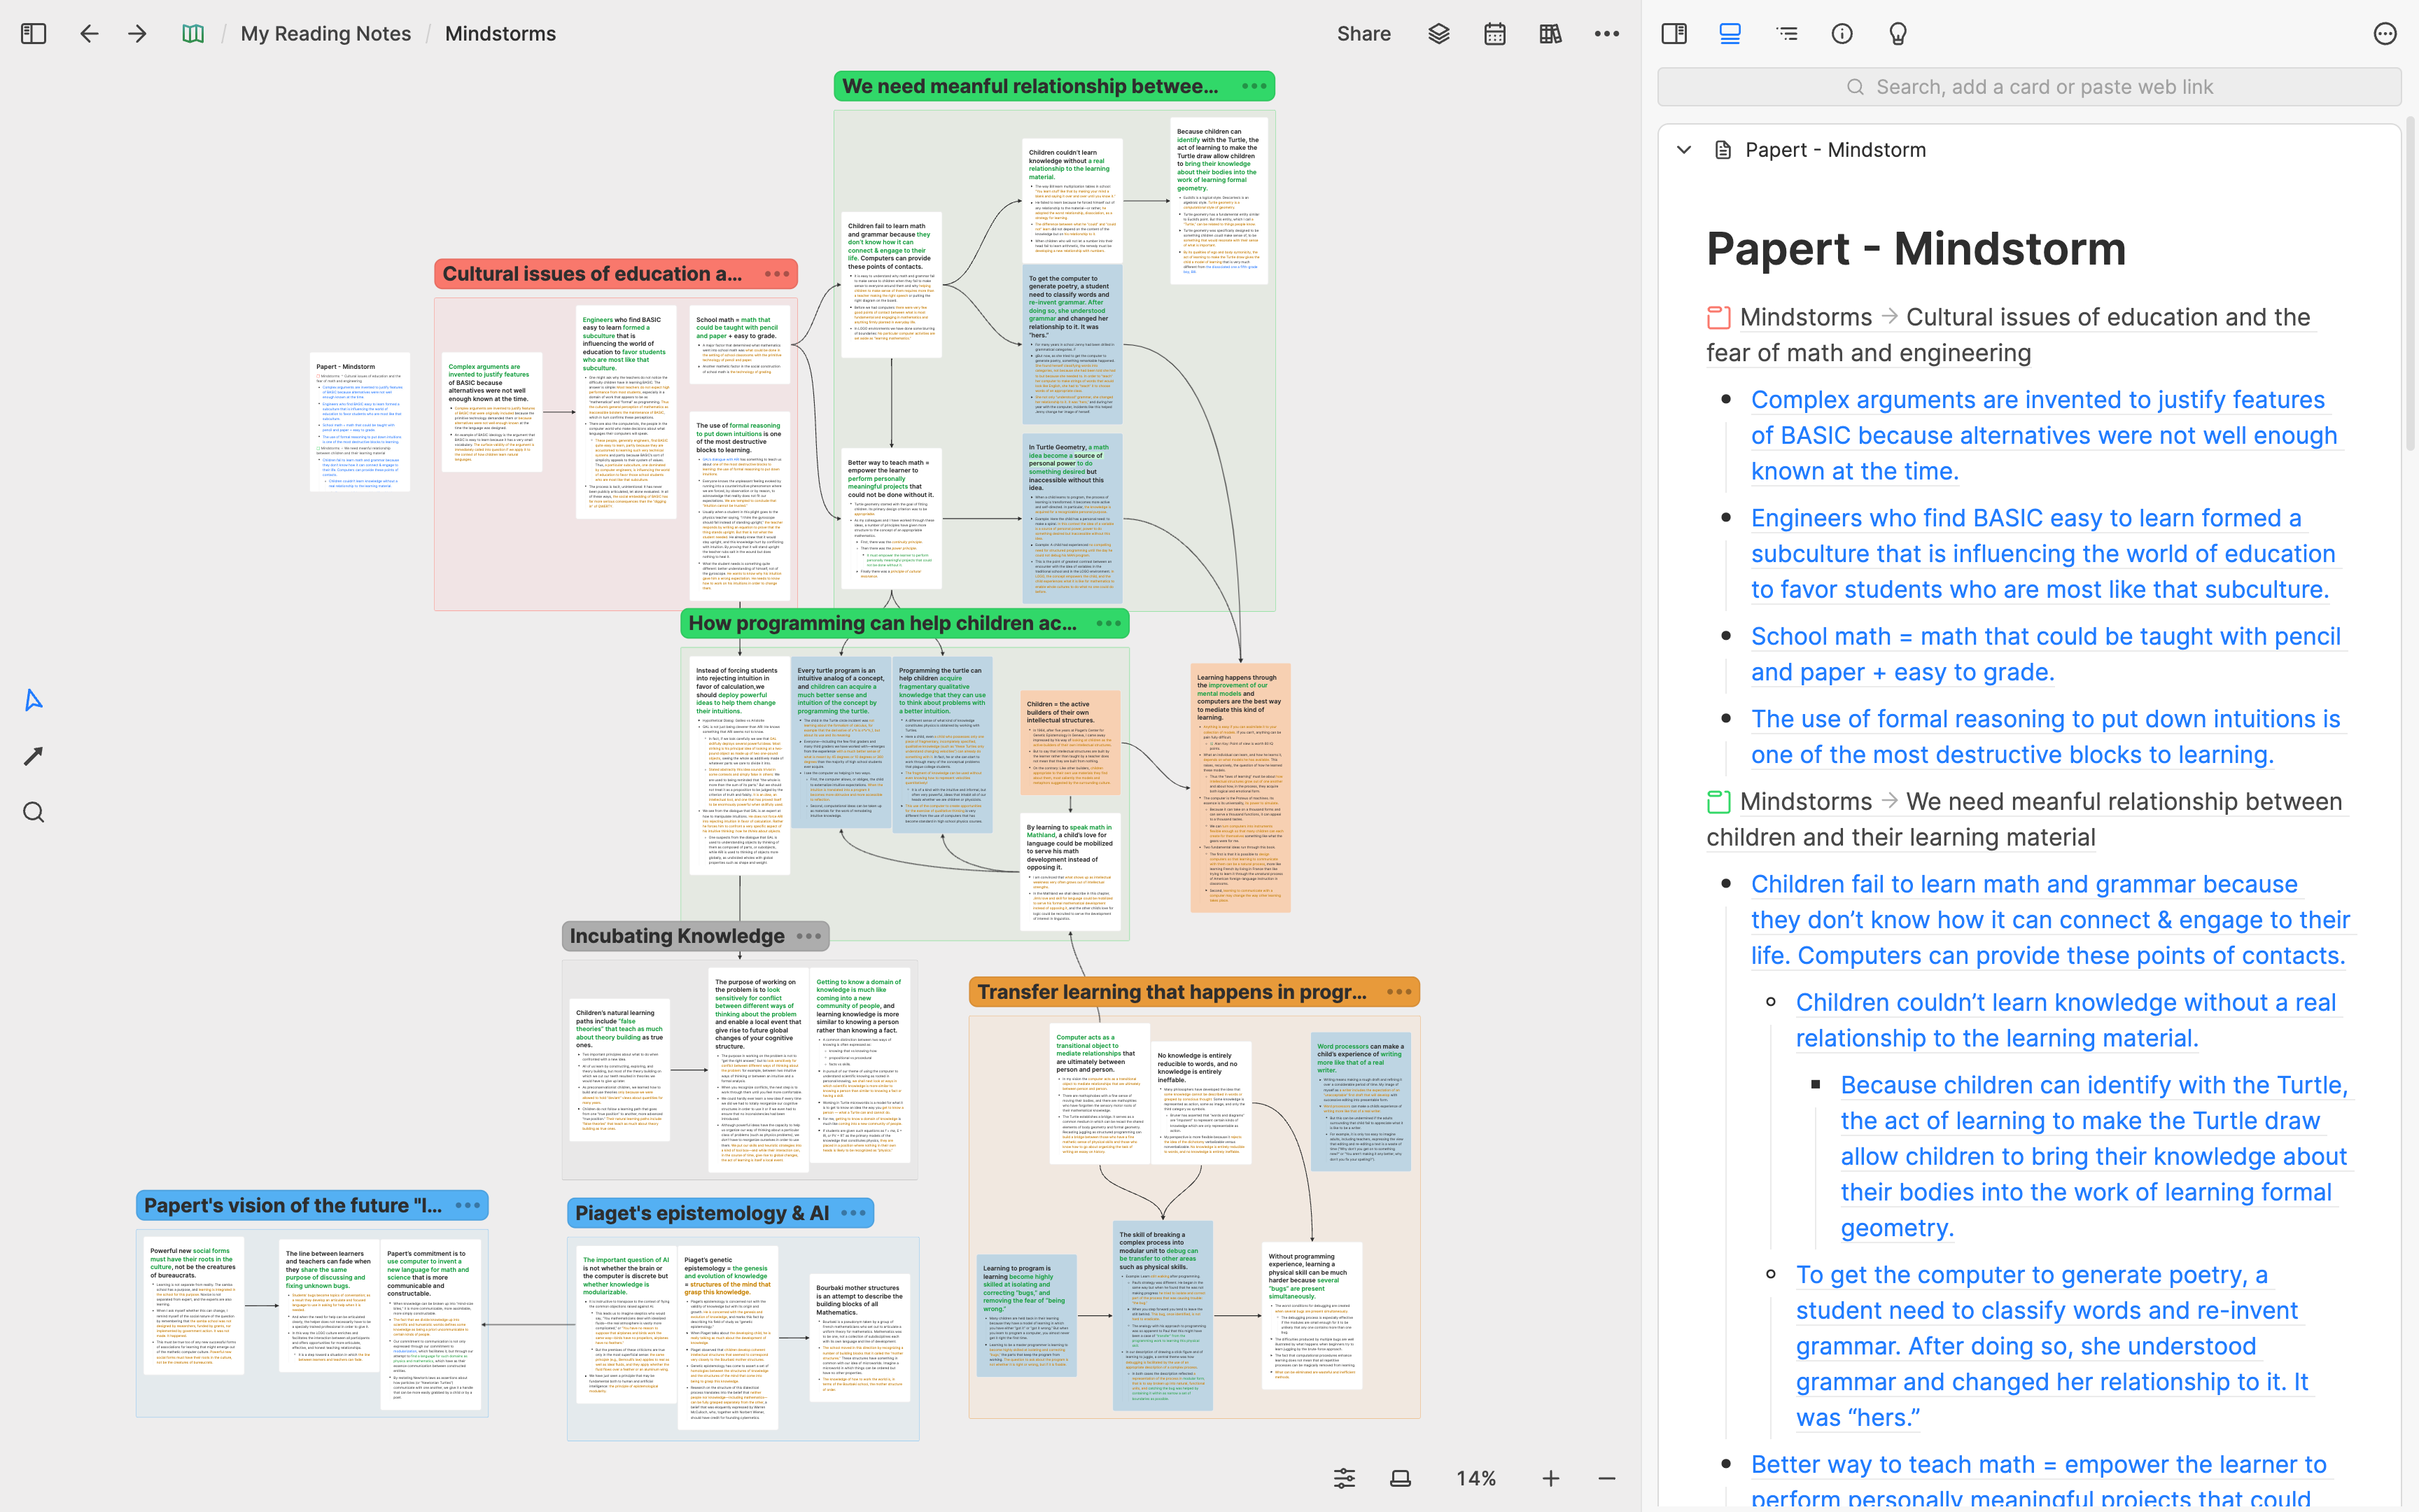The image size is (2419, 1512).
Task: Switch to the outline list tab
Action: tap(1786, 34)
